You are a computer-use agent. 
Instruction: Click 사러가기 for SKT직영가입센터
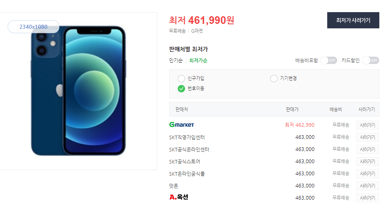pos(368,137)
